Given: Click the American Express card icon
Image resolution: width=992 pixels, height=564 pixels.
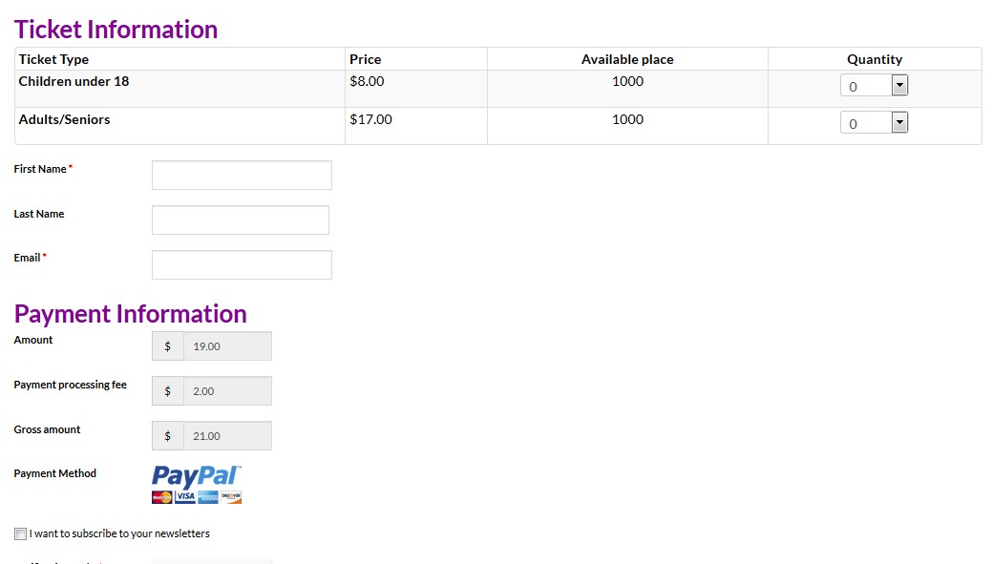Looking at the screenshot, I should pyautogui.click(x=208, y=497).
